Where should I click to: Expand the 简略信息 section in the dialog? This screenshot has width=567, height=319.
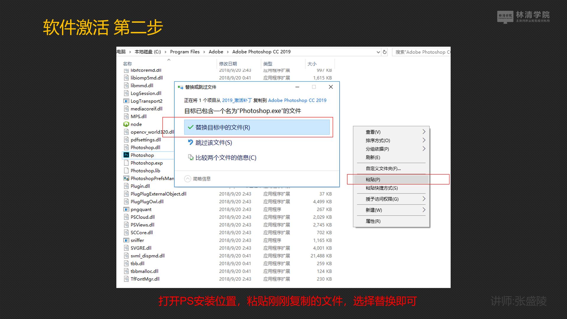coord(187,179)
